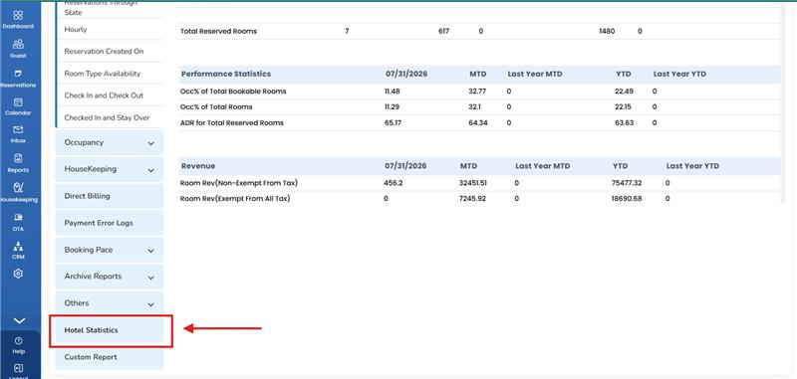
Task: Select the 7245.92 exempt MTD value
Action: (472, 198)
